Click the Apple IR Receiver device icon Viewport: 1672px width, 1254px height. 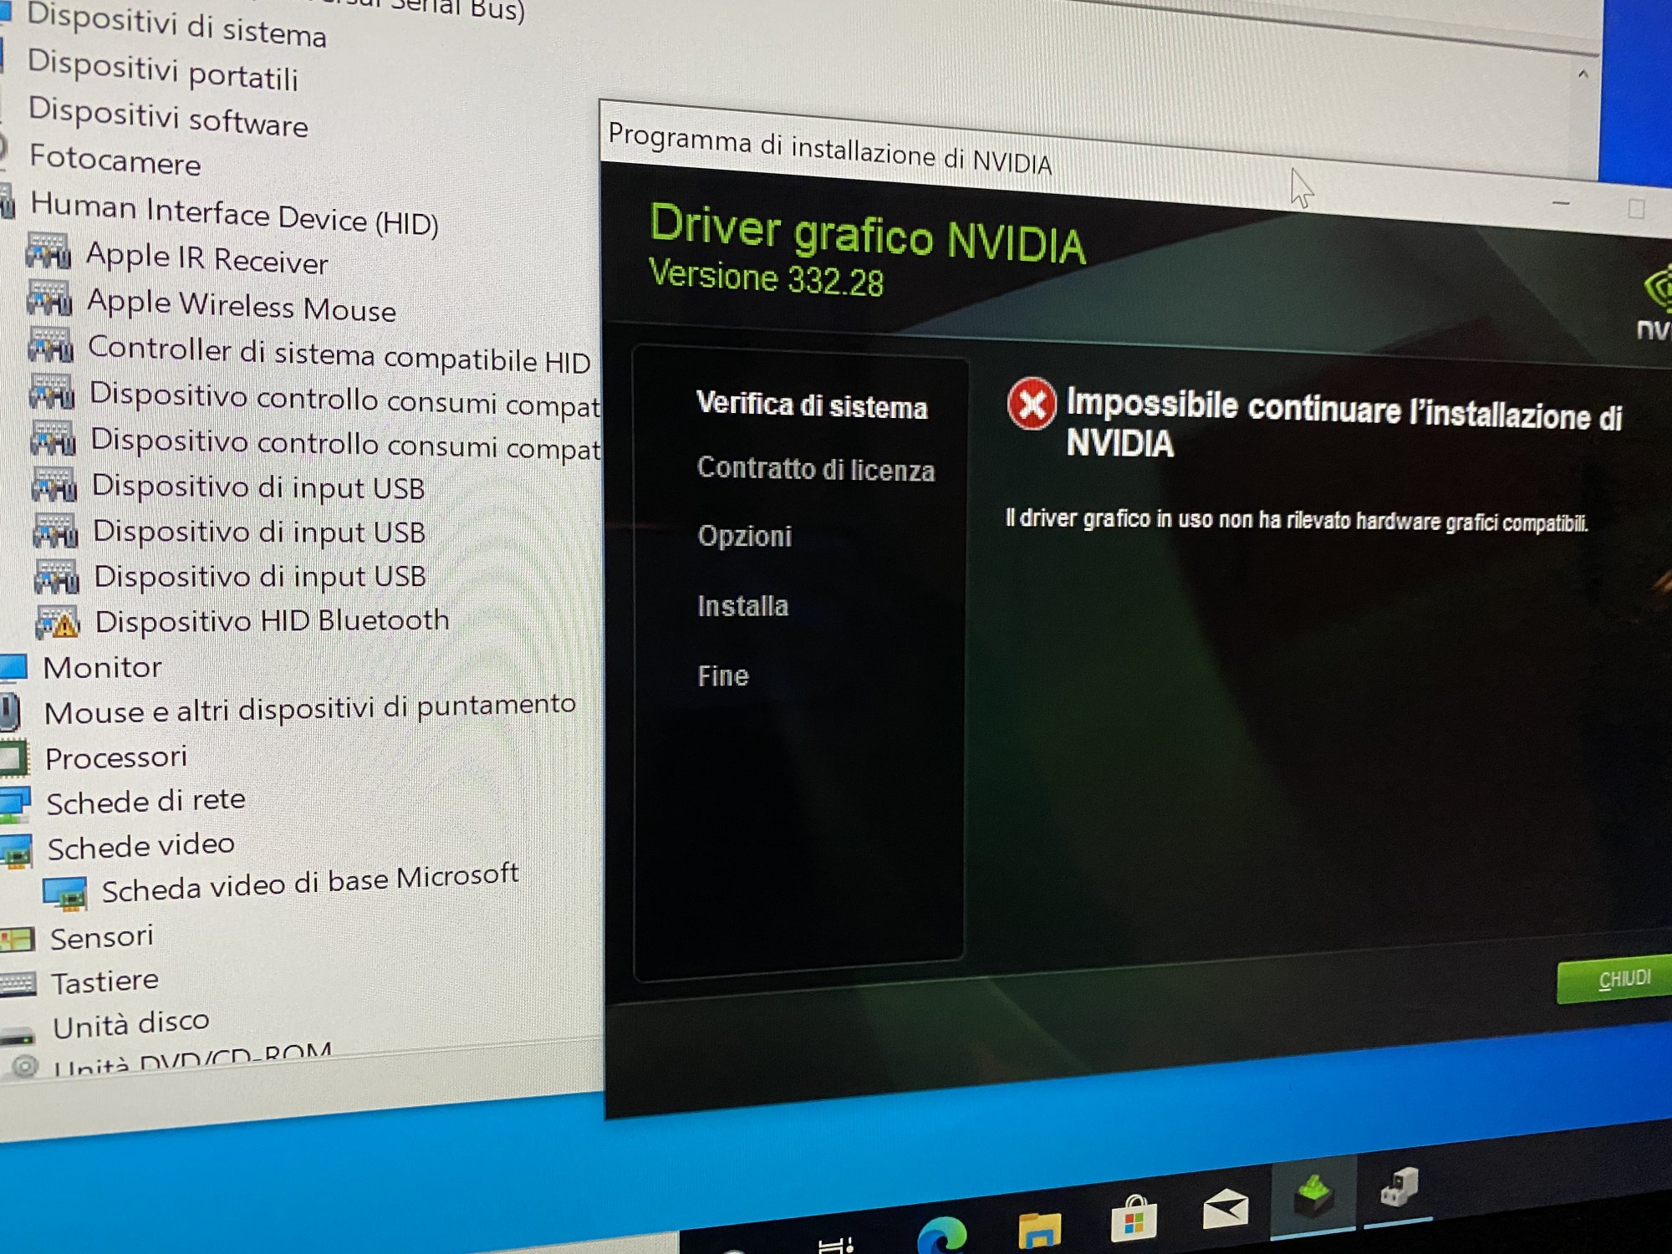48,251
